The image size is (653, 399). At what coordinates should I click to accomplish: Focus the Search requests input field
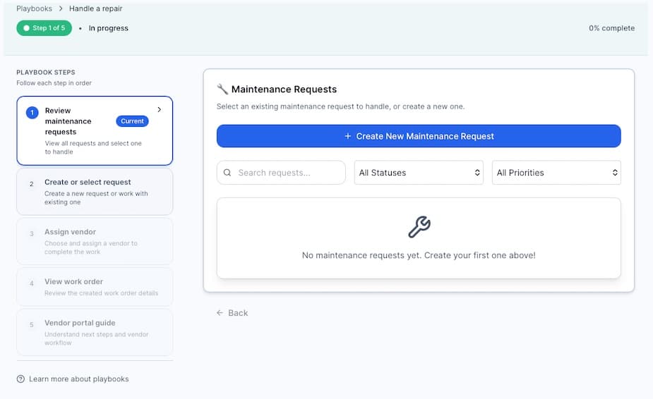[281, 173]
